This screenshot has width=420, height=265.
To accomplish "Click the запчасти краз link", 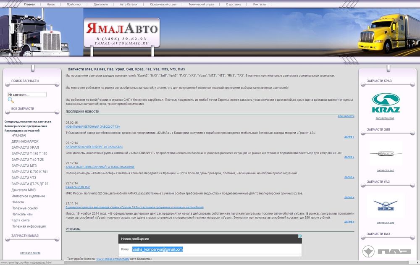I will click(385, 118).
